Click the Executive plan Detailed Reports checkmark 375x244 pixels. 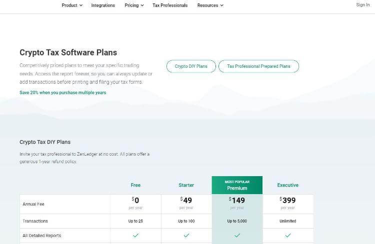287,236
